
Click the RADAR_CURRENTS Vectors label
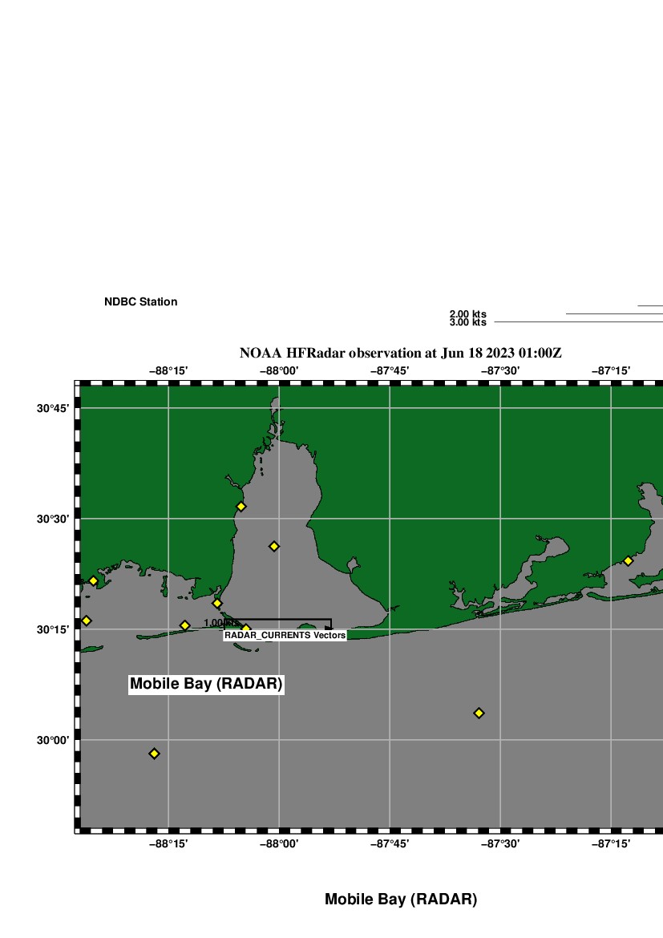pyautogui.click(x=285, y=635)
